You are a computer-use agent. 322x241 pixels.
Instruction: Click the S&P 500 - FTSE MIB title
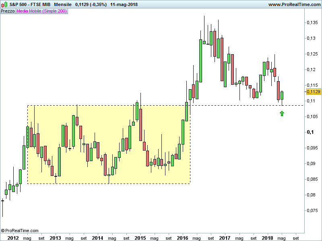click(30, 4)
